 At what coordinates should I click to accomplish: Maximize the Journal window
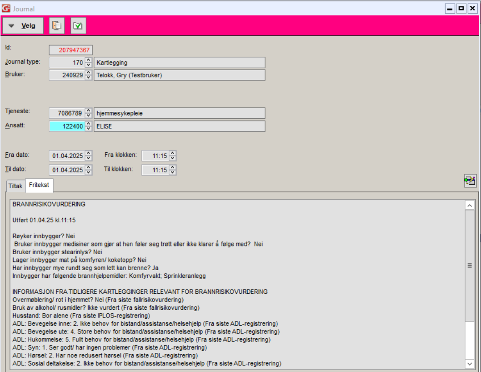(x=461, y=8)
